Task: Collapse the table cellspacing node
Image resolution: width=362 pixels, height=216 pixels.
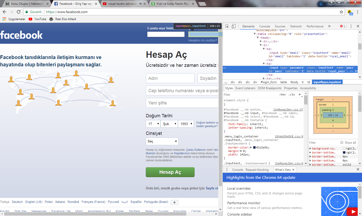Action: pos(255,34)
